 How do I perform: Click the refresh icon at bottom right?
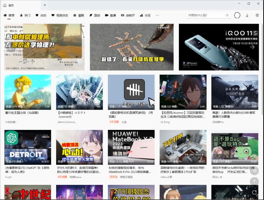point(254,192)
